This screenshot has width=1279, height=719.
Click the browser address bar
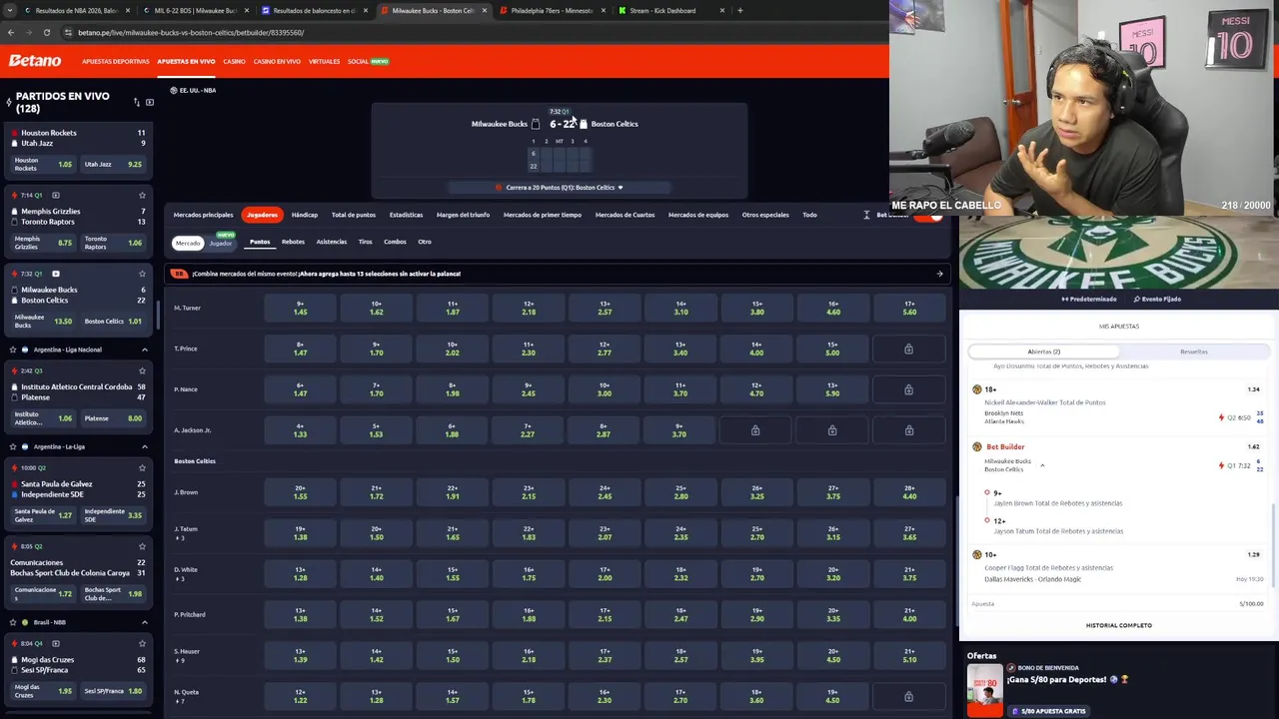[470, 32]
